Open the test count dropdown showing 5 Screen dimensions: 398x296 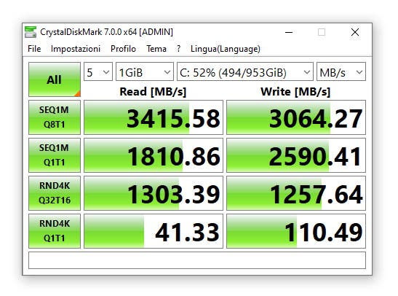[98, 72]
